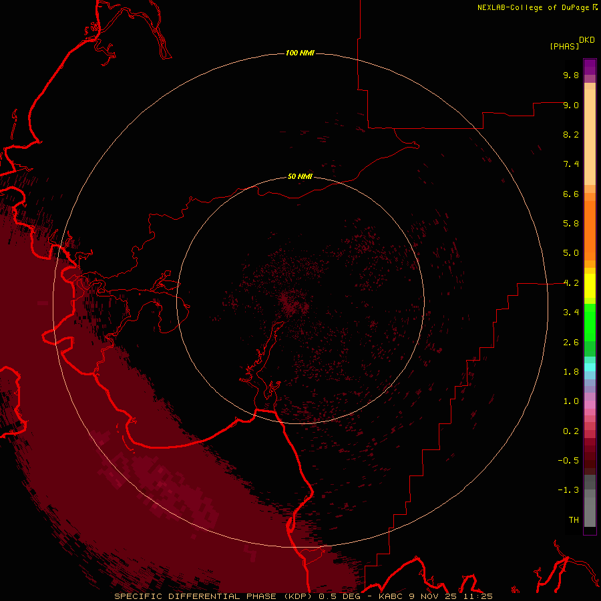Click the -0.5 value on color scale
Image resolution: width=601 pixels, height=601 pixels.
568,461
